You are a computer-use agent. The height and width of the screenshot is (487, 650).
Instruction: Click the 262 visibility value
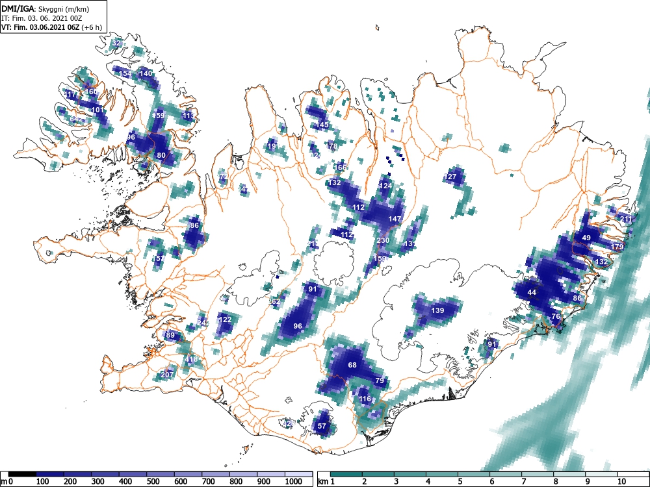pyautogui.click(x=274, y=302)
